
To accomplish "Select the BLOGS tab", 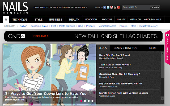I will click(x=103, y=48).
